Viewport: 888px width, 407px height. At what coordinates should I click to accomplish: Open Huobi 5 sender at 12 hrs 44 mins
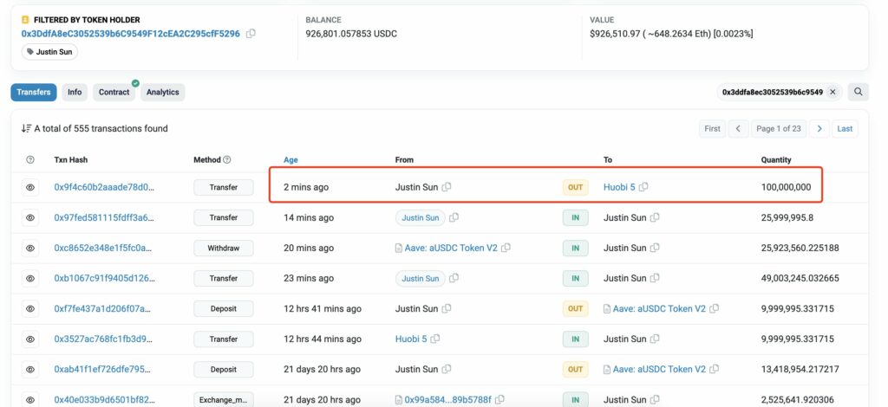tap(411, 339)
